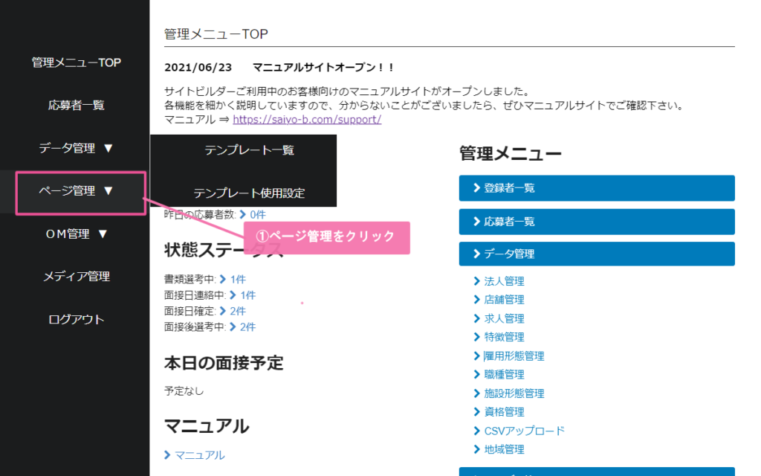Viewport: 761px width, 476px height.
Task: Click the 2件 link for 面接後選考中
Action: click(x=247, y=327)
